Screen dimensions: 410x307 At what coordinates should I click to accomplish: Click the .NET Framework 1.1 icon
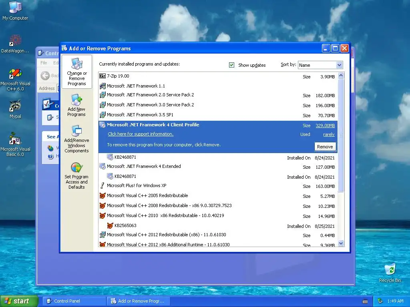[102, 86]
